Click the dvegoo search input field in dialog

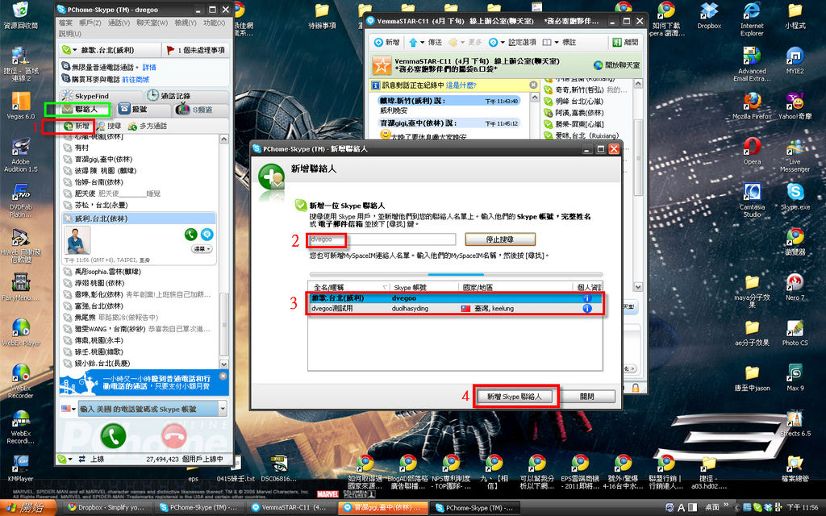coord(382,239)
